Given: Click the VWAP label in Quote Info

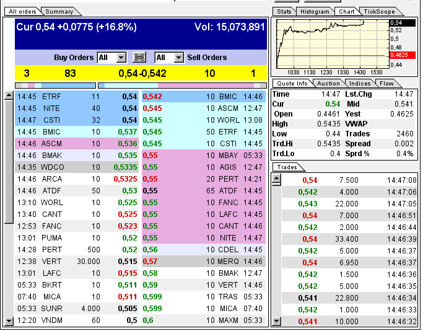Looking at the screenshot, I should point(356,124).
